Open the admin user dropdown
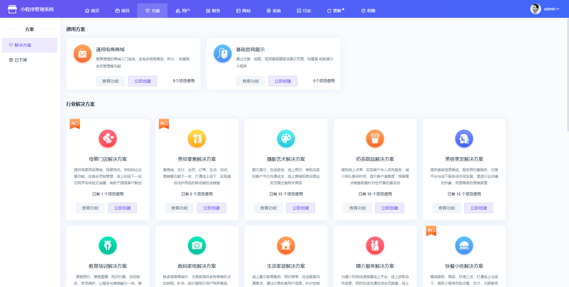This screenshot has width=569, height=287. (x=551, y=9)
